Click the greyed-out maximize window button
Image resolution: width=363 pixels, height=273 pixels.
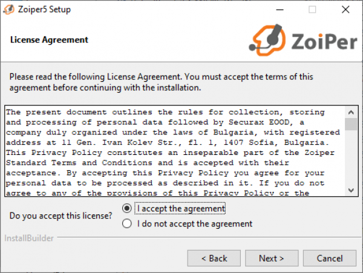coord(312,10)
